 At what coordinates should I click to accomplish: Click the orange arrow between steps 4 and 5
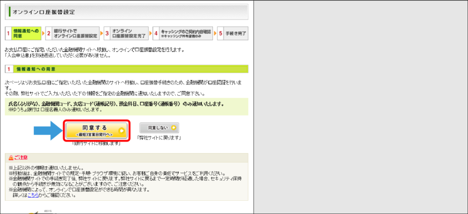coord(215,33)
